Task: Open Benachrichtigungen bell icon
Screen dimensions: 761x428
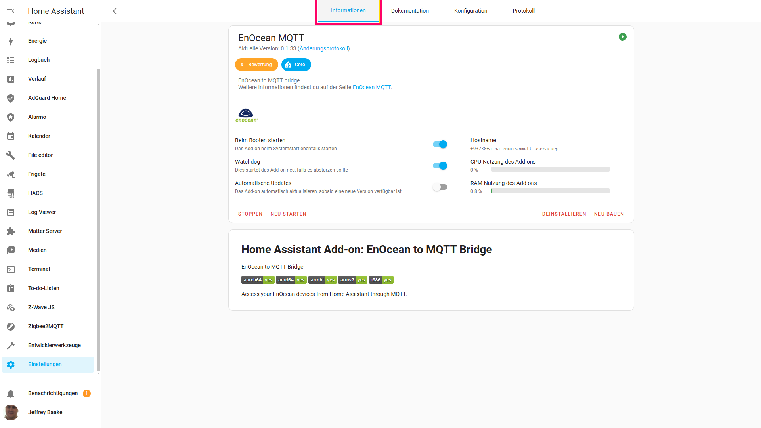Action: coord(11,394)
